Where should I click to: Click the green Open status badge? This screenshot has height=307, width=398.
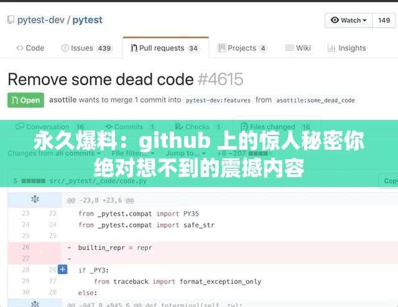25,100
